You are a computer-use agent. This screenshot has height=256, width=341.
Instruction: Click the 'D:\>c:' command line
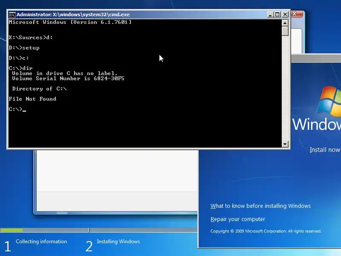19,58
